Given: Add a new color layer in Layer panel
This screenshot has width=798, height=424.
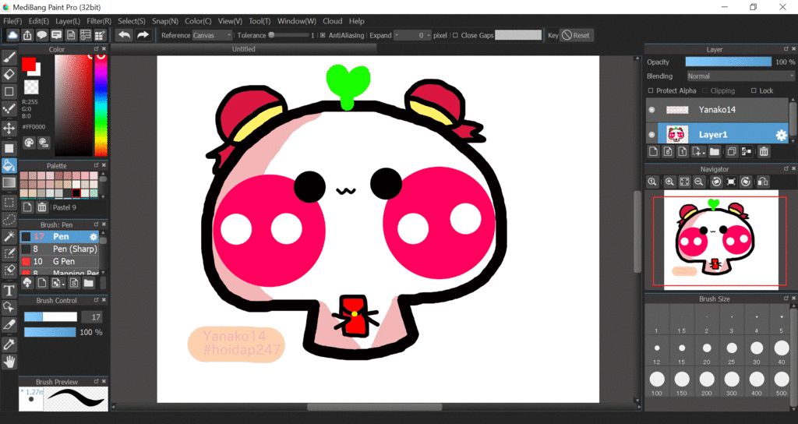Looking at the screenshot, I should pyautogui.click(x=654, y=151).
